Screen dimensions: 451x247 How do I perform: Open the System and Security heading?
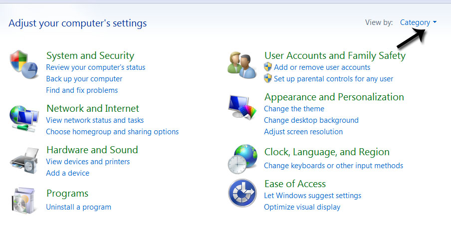[90, 55]
